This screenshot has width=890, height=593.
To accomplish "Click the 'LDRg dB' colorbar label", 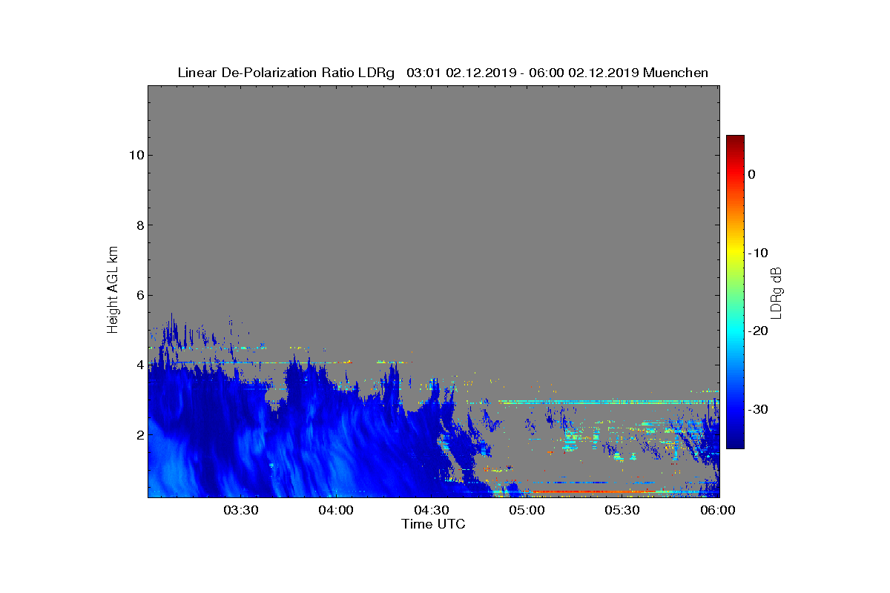I will pyautogui.click(x=776, y=292).
